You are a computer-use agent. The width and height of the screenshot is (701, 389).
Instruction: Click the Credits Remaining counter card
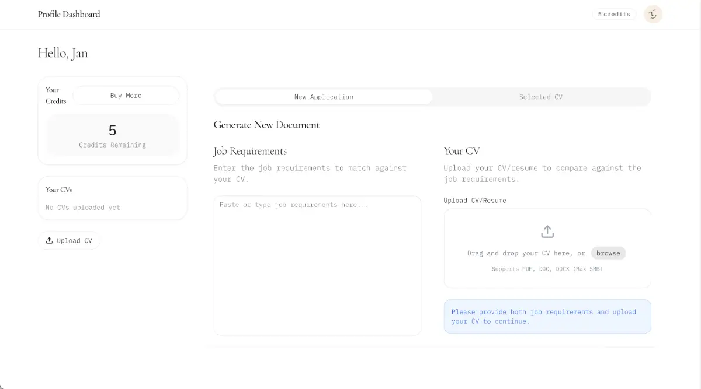(112, 135)
